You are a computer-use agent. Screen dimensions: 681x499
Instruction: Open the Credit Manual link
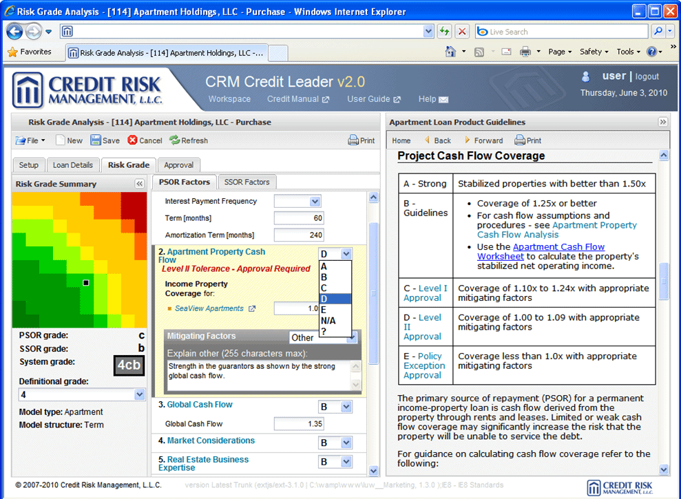click(x=298, y=99)
